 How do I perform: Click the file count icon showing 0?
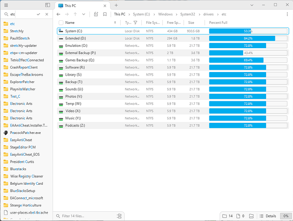pos(238,216)
